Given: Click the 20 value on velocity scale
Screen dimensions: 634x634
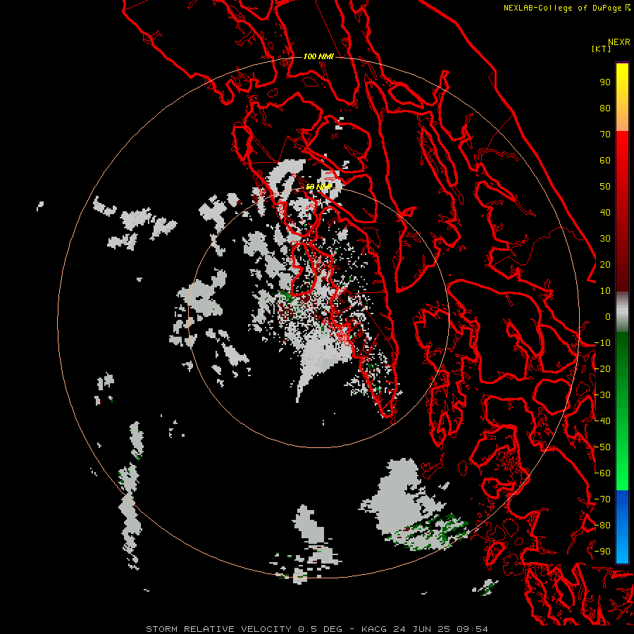Looking at the screenshot, I should (x=605, y=264).
